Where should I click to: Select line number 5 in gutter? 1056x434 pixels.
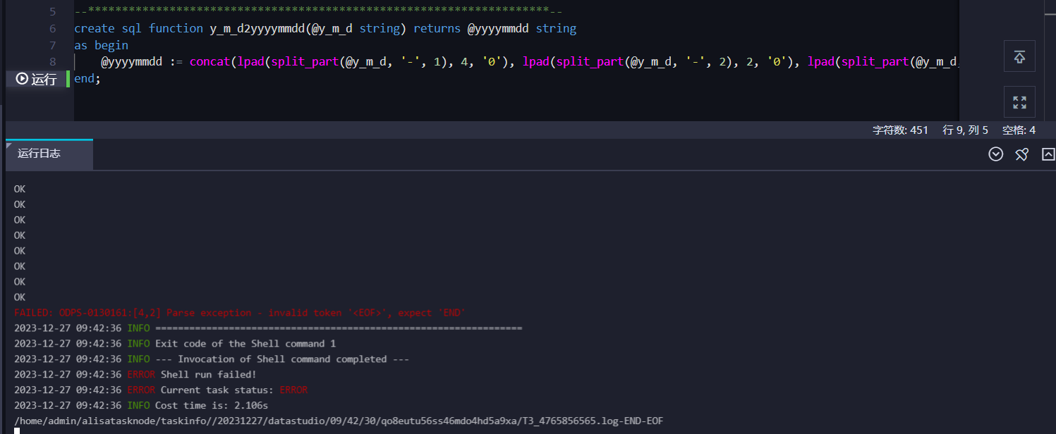(x=53, y=12)
